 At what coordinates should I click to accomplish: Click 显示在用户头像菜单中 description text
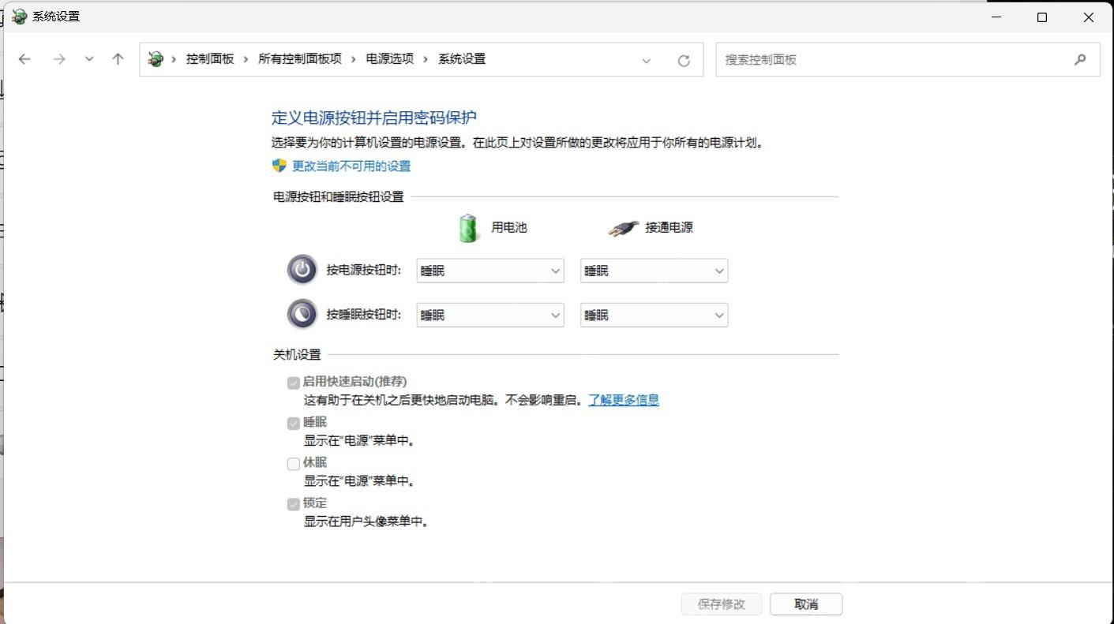(x=366, y=521)
